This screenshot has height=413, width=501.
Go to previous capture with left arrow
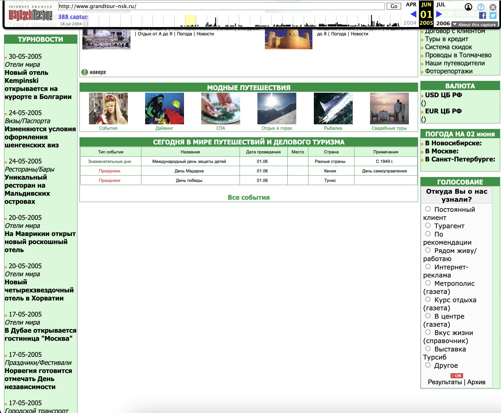point(413,14)
